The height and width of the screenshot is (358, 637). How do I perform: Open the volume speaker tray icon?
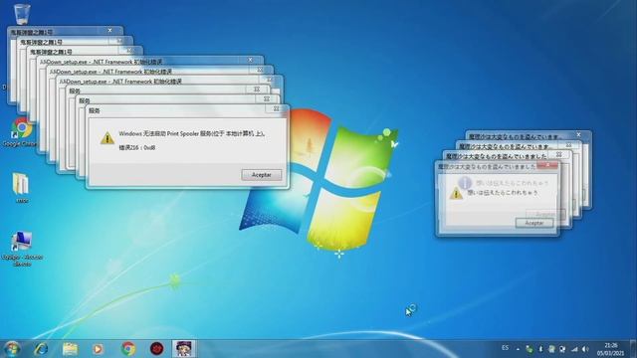(585, 349)
